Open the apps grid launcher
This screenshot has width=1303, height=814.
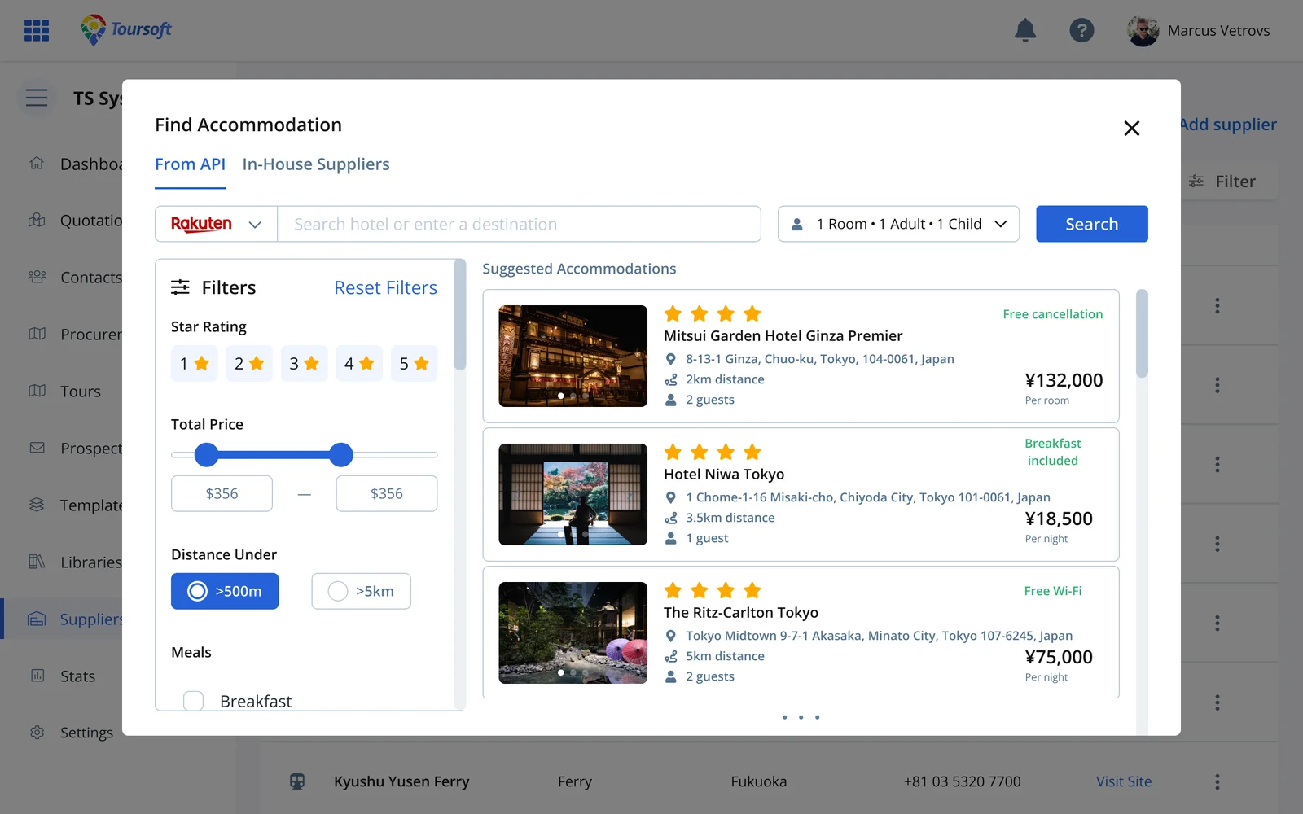tap(37, 30)
